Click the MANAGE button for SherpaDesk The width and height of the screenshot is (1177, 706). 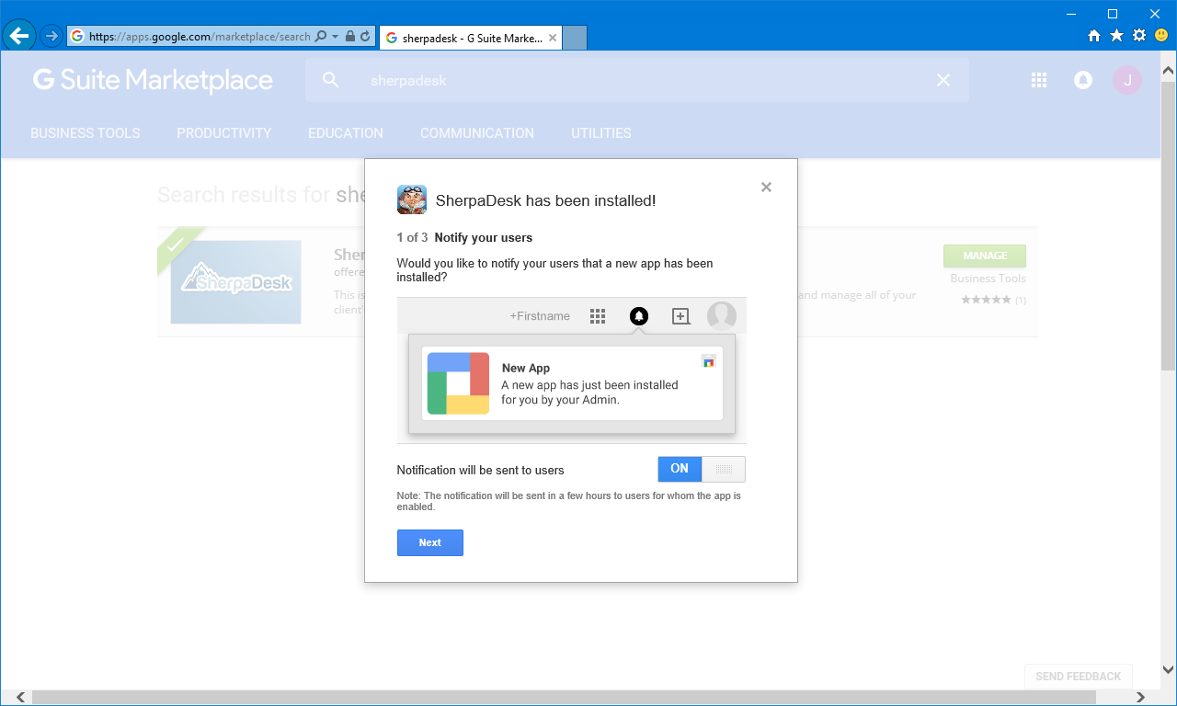pyautogui.click(x=984, y=256)
